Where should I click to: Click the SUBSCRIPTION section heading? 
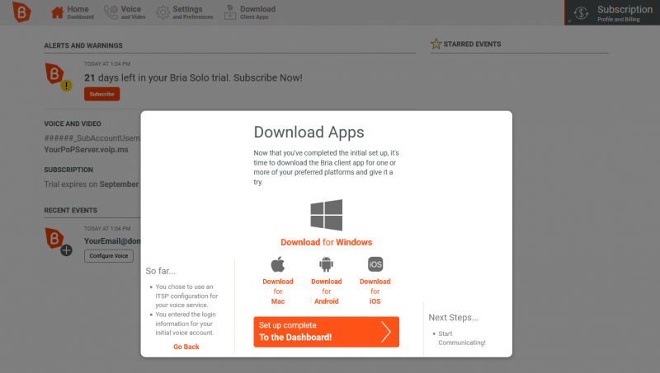point(68,170)
